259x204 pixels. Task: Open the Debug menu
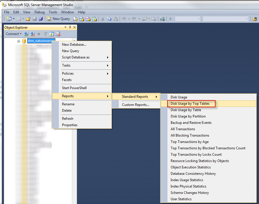point(39,12)
